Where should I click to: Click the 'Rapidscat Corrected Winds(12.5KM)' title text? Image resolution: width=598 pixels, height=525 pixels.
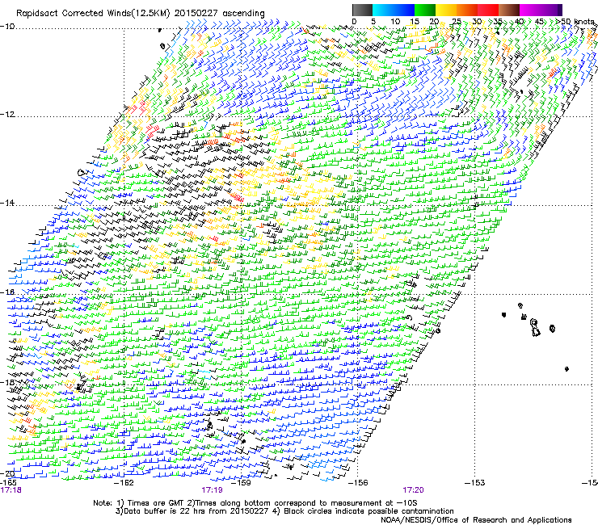tap(93, 14)
